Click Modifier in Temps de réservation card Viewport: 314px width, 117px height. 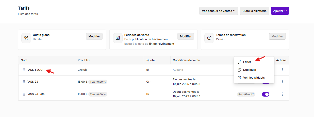pos(277,36)
